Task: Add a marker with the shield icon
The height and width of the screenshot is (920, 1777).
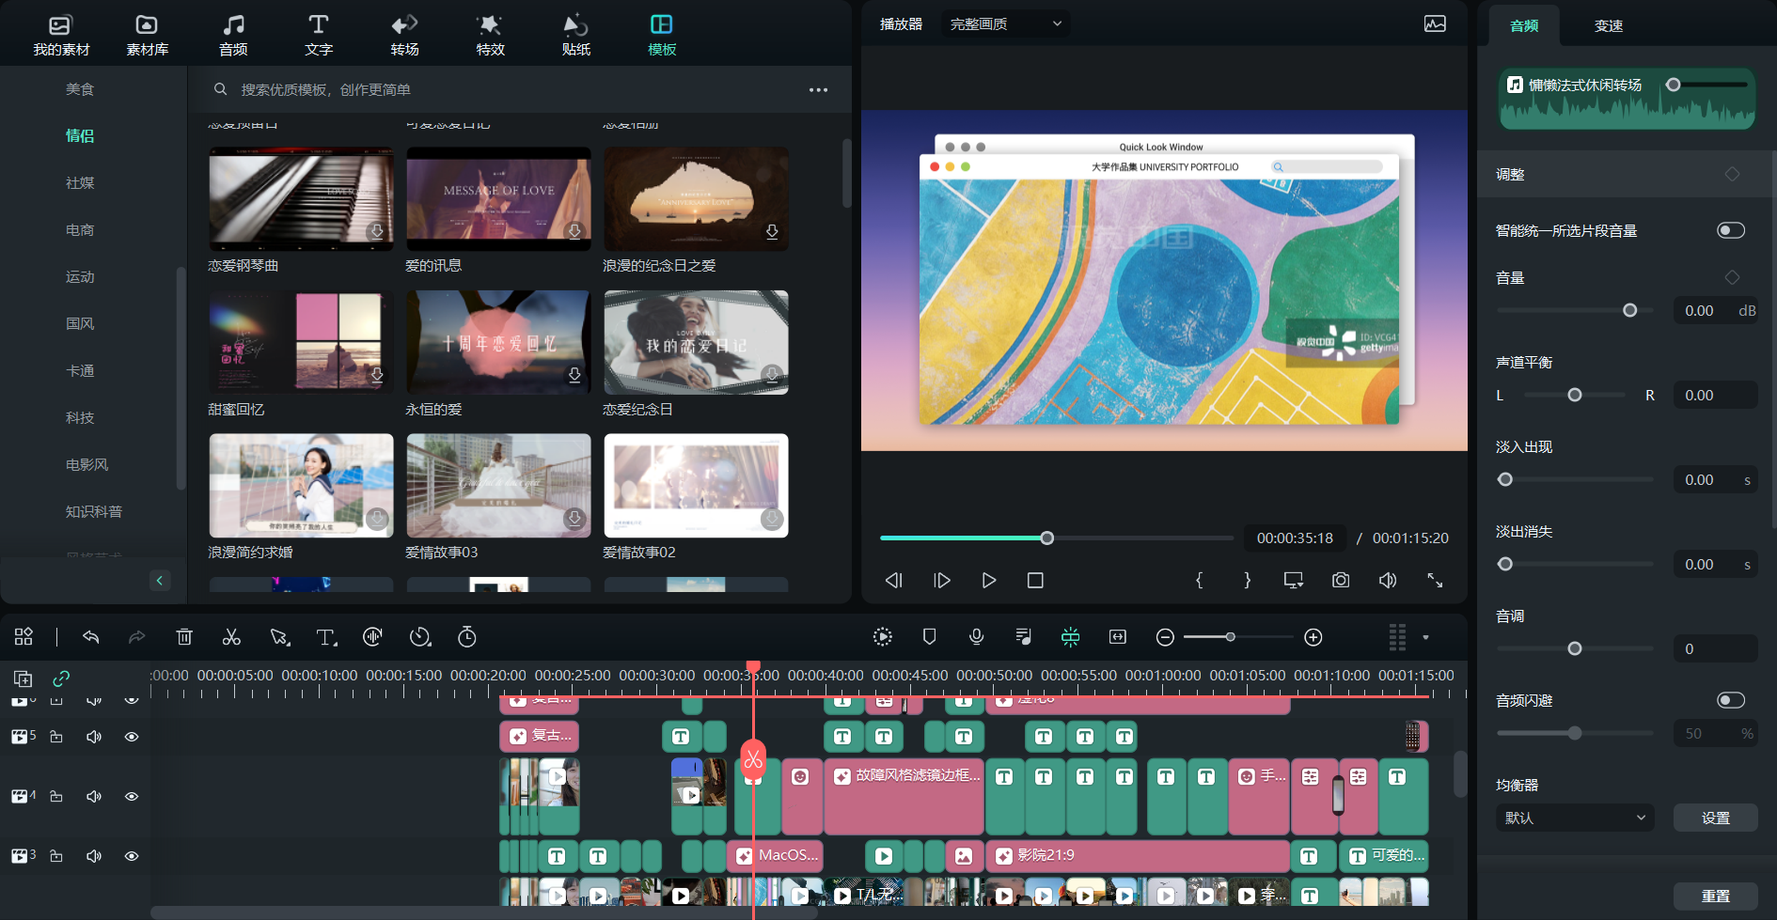Action: (x=930, y=637)
